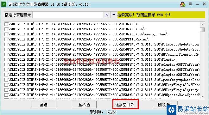
Task: Click the yellow 检索完成 status message
Action: pos(161,15)
